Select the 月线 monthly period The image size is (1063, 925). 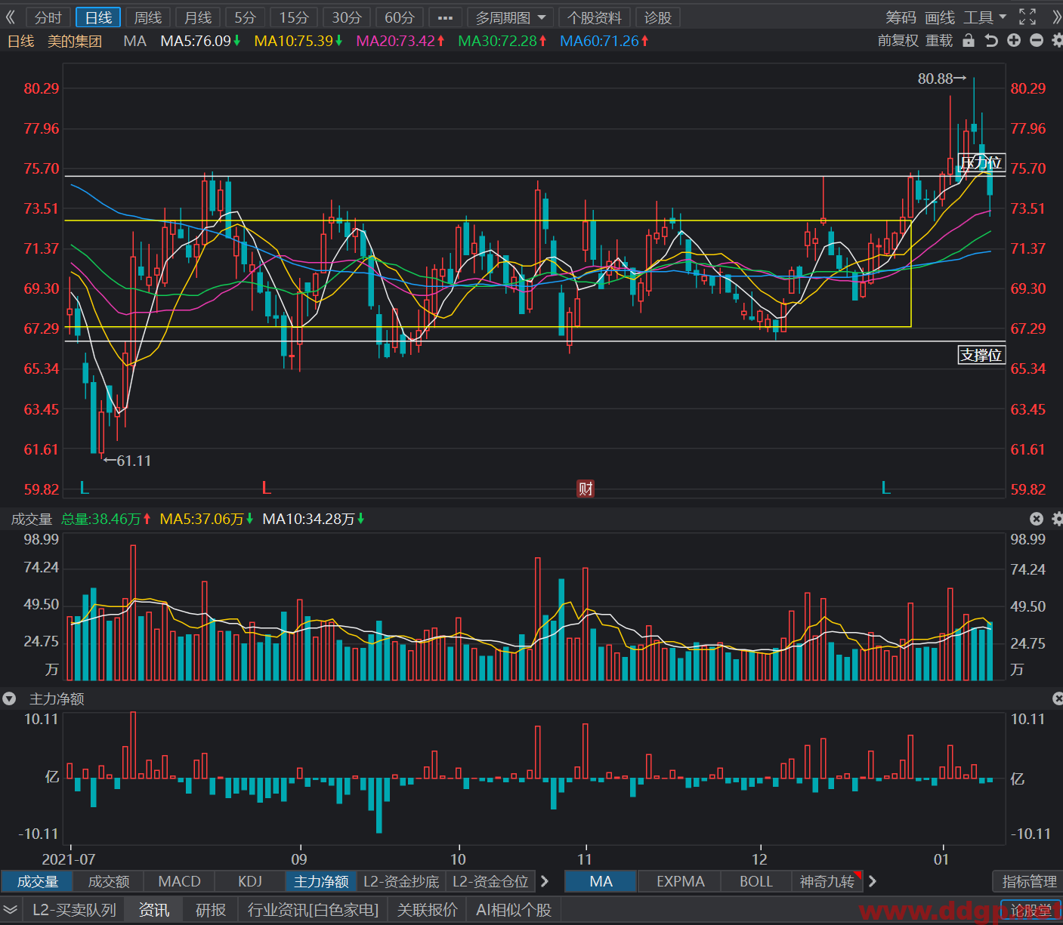198,17
